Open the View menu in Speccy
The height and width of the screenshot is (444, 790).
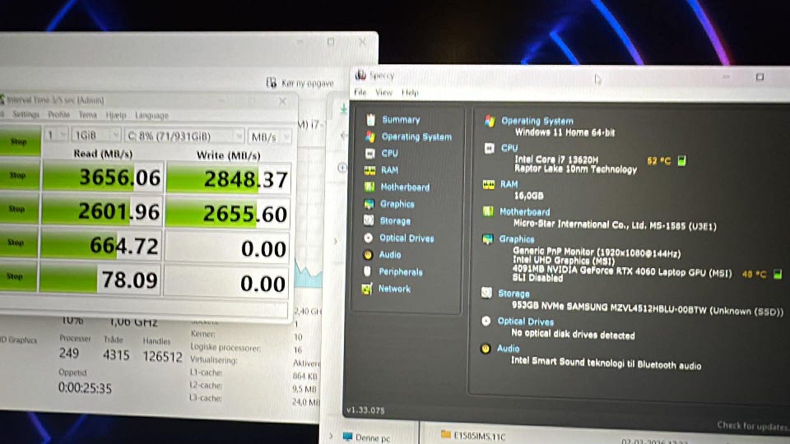383,93
